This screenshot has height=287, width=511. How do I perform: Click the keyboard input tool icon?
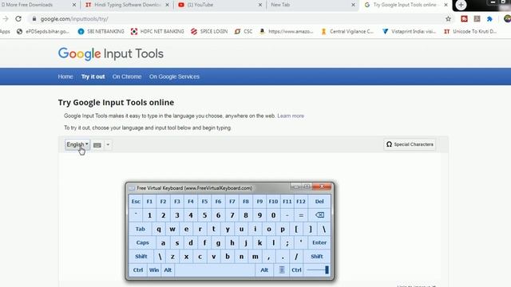97,145
